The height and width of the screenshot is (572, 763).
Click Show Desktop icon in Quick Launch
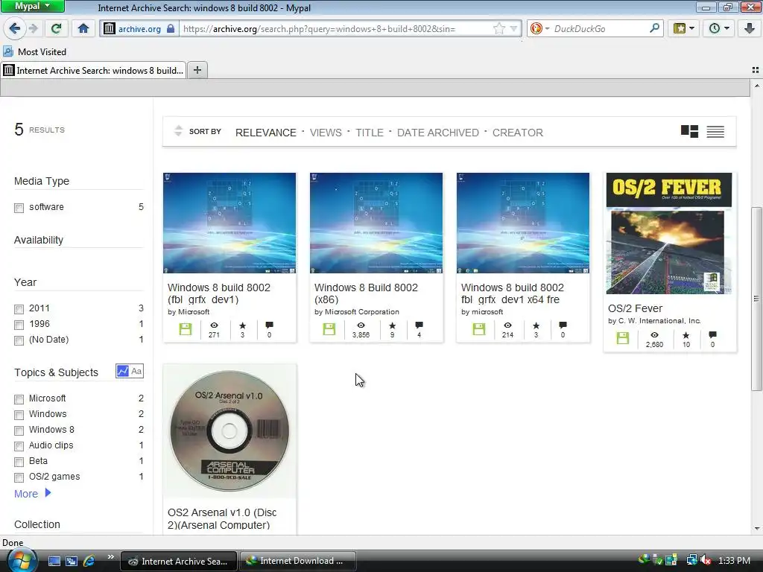(54, 561)
